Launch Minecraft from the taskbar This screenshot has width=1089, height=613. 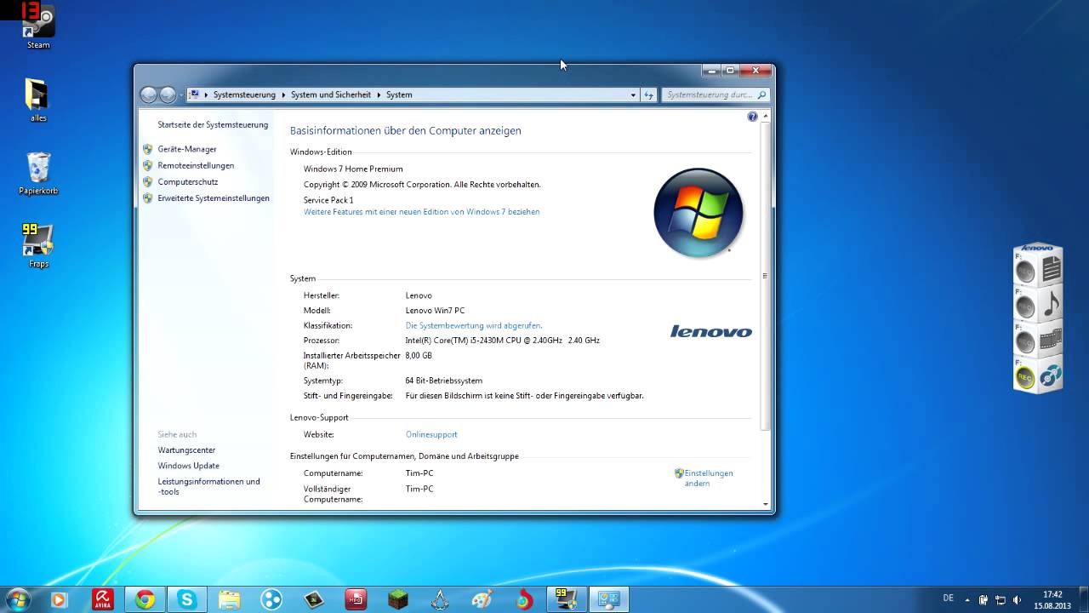pyautogui.click(x=398, y=599)
